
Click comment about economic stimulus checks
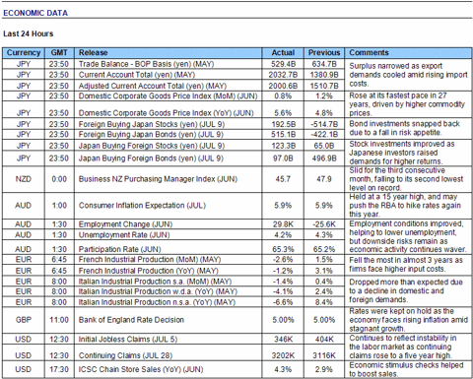coord(406,369)
